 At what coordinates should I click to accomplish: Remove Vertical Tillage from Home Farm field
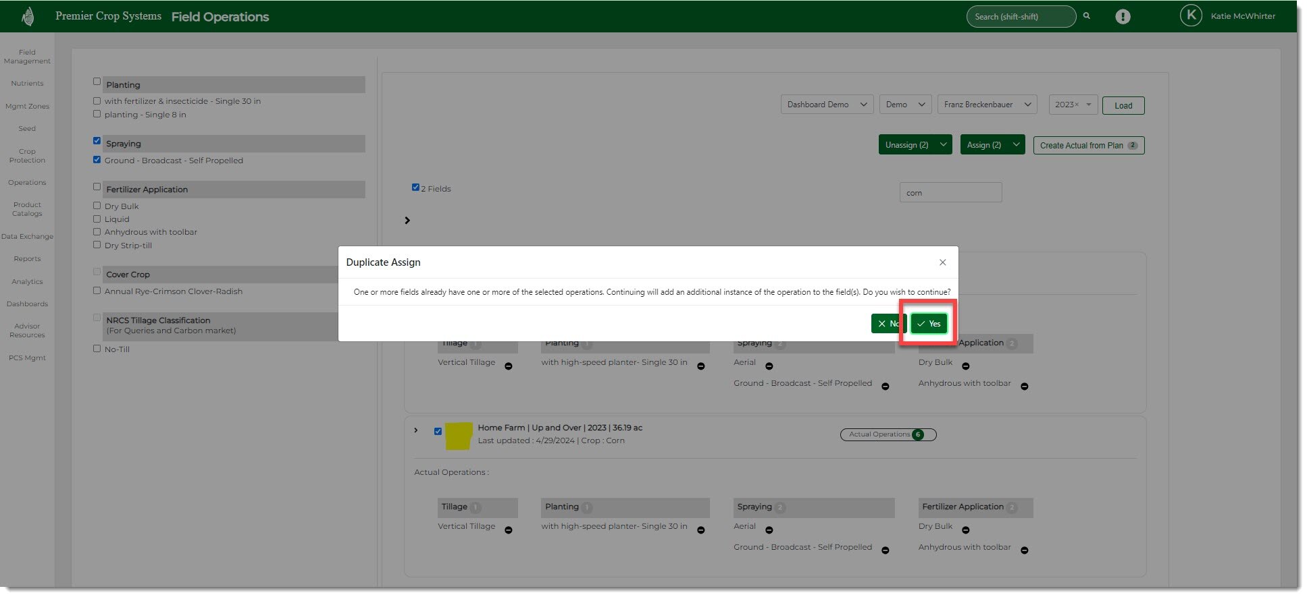point(509,530)
